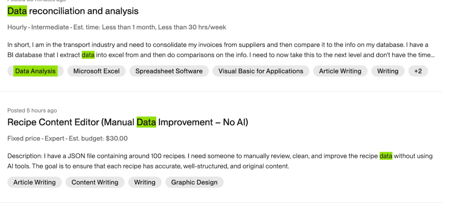Select the Graphic Design skill tag

pyautogui.click(x=194, y=182)
